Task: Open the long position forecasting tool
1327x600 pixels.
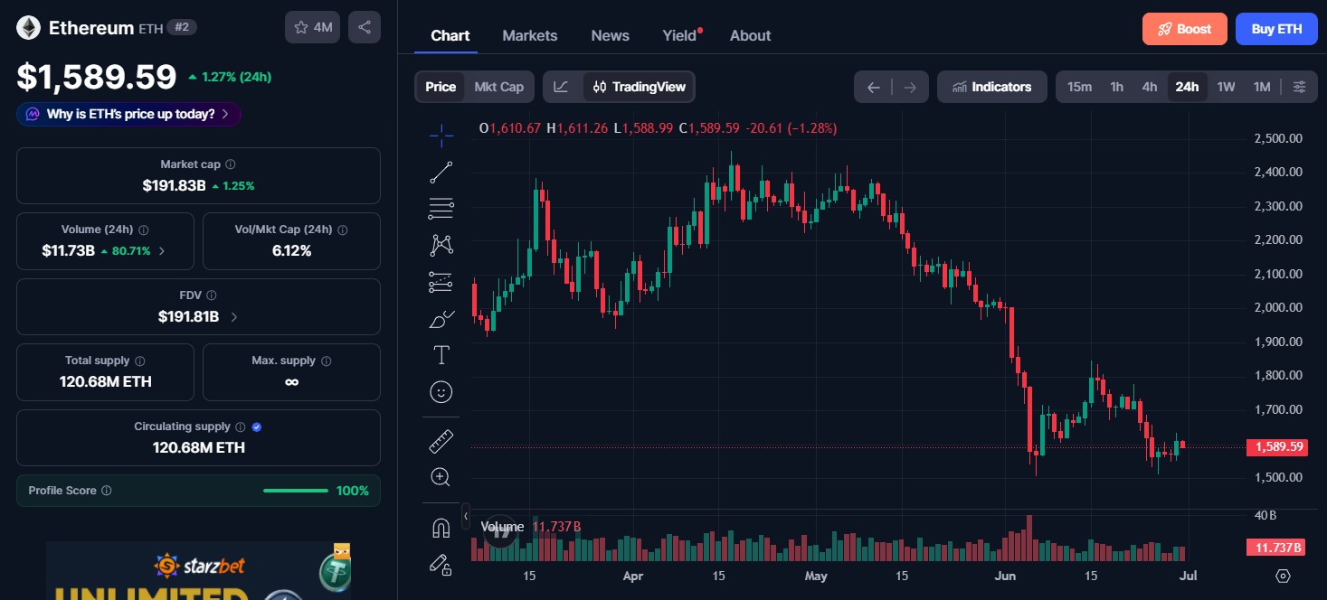Action: point(441,282)
